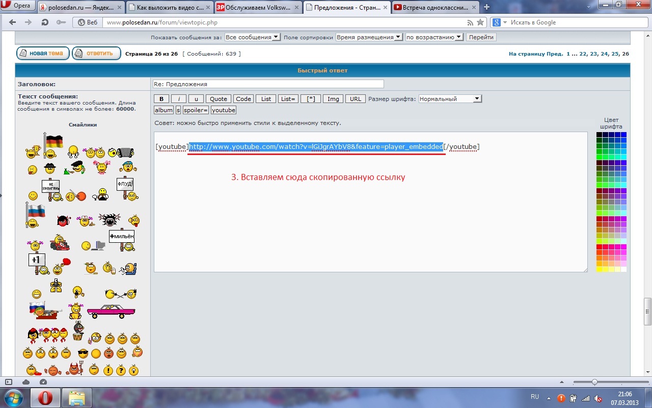Expand the font size 'Нормальный' dropdown
The height and width of the screenshot is (408, 652).
pos(450,99)
